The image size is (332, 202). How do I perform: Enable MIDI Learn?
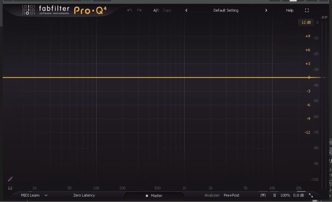coord(30,195)
